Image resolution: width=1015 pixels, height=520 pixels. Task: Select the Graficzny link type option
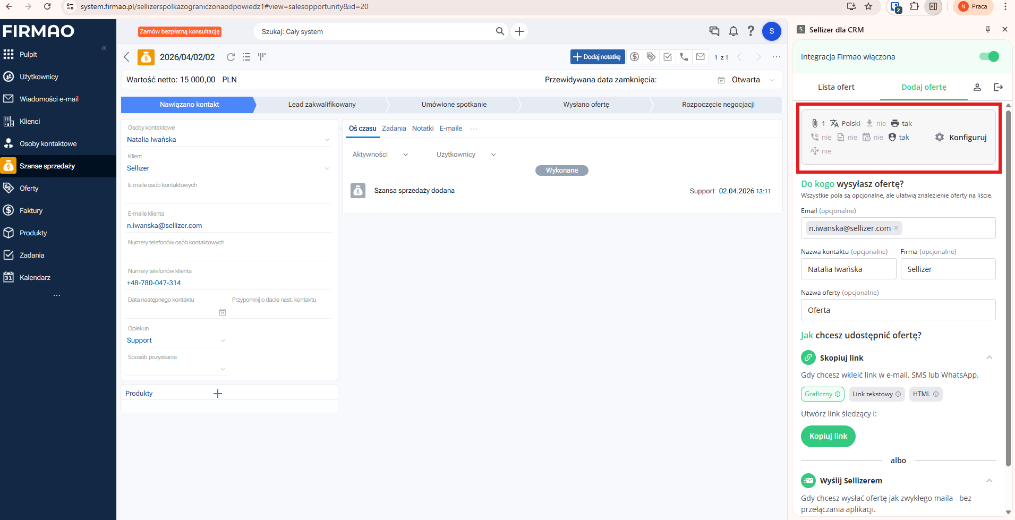click(822, 394)
